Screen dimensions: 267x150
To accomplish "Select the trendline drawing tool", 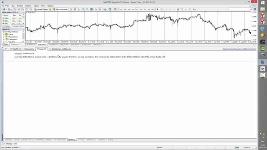I will [174, 9].
